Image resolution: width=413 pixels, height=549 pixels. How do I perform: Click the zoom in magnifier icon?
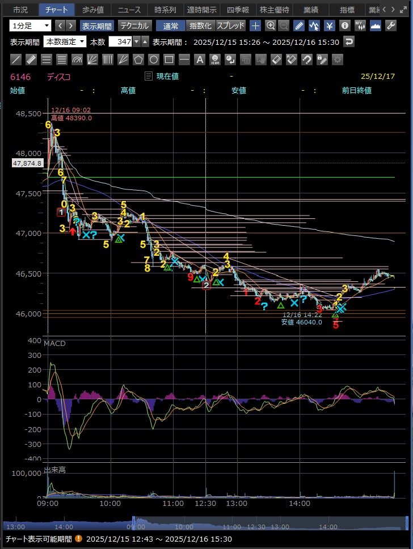coord(271,26)
